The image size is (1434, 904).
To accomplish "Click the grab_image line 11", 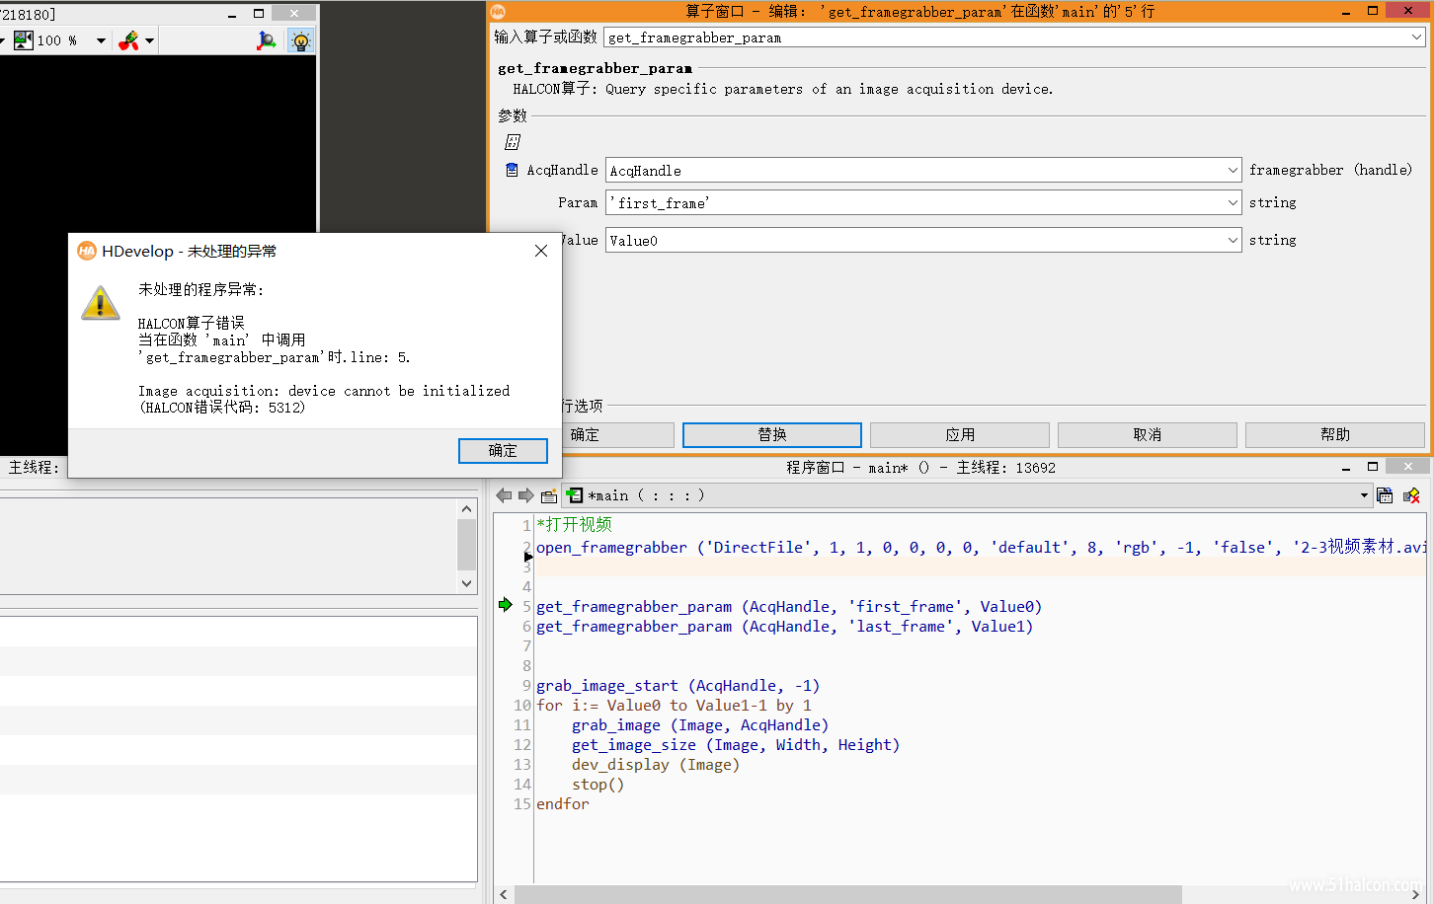I will click(700, 725).
